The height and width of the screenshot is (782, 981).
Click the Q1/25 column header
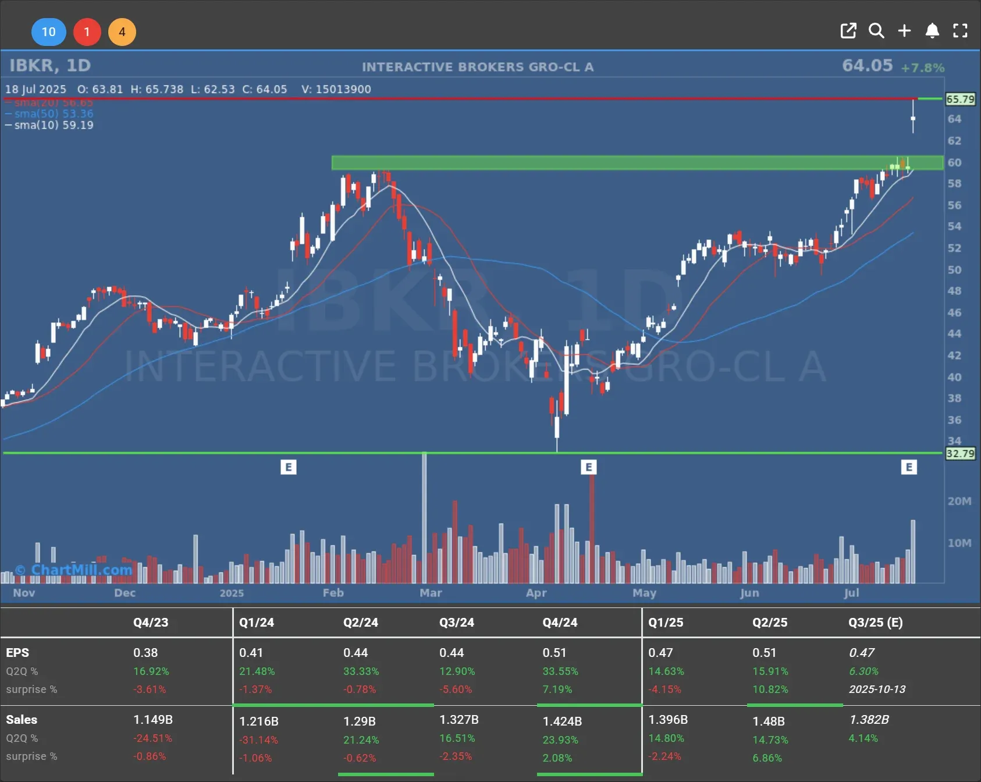click(x=666, y=622)
